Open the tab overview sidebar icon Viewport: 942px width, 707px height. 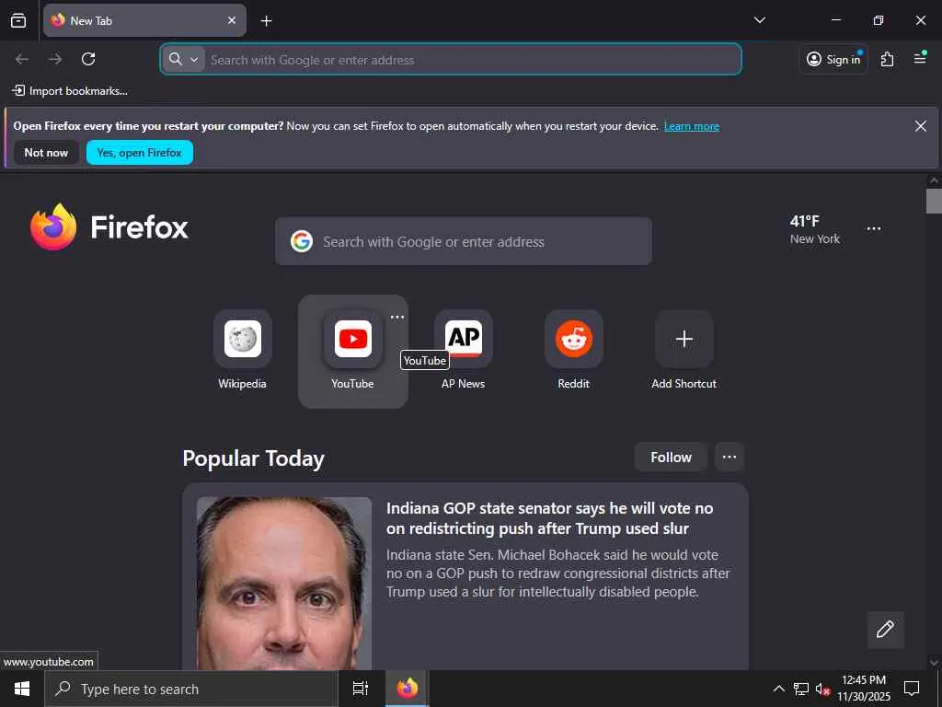tap(18, 20)
